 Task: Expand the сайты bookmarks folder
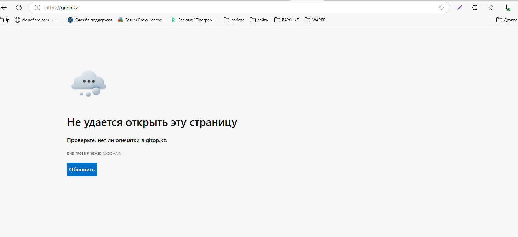tap(259, 20)
